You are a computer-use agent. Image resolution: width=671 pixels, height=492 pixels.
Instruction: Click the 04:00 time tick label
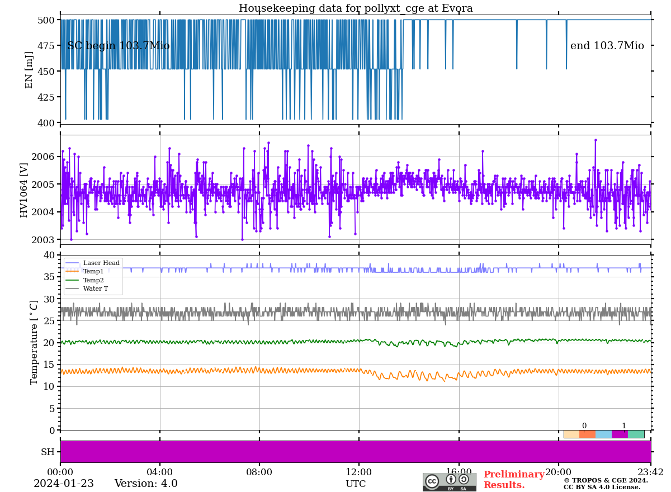[160, 472]
